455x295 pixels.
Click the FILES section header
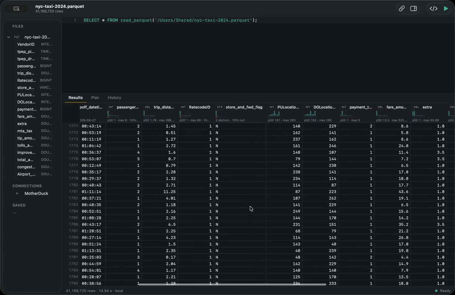pyautogui.click(x=18, y=26)
